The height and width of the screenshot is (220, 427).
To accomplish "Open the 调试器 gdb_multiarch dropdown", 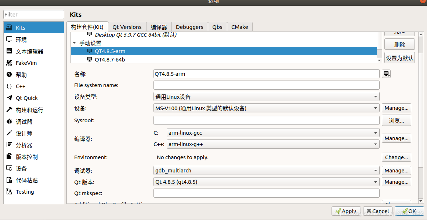I will click(x=266, y=171).
